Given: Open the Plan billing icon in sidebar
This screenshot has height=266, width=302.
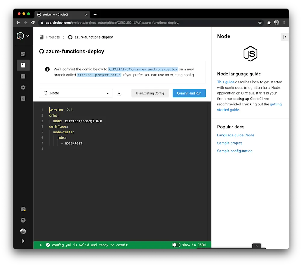Looking at the screenshot, I should pyautogui.click(x=23, y=99).
